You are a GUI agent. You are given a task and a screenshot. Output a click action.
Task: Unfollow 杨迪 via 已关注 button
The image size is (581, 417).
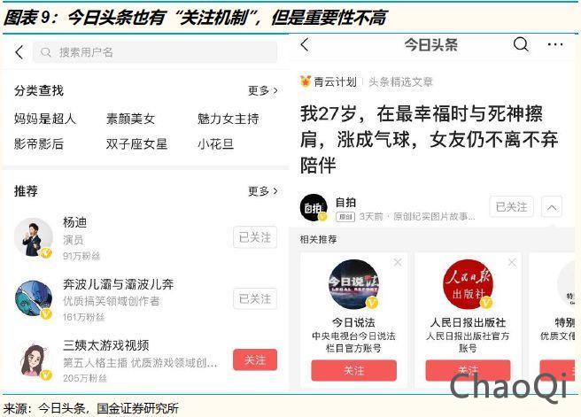(255, 237)
